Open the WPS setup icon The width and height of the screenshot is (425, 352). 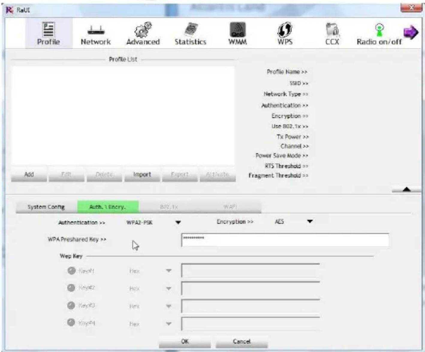pos(285,30)
